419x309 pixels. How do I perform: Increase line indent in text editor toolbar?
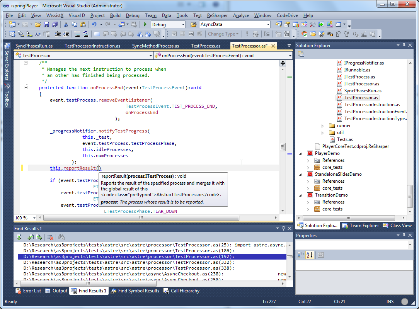66,34
